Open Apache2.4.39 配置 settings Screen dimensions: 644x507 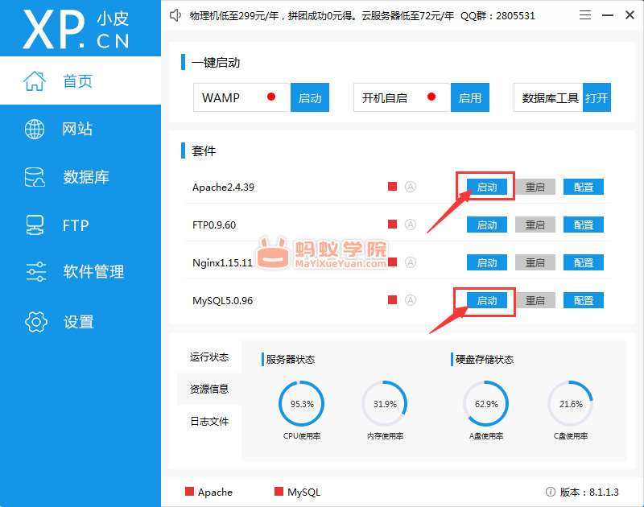(x=583, y=187)
